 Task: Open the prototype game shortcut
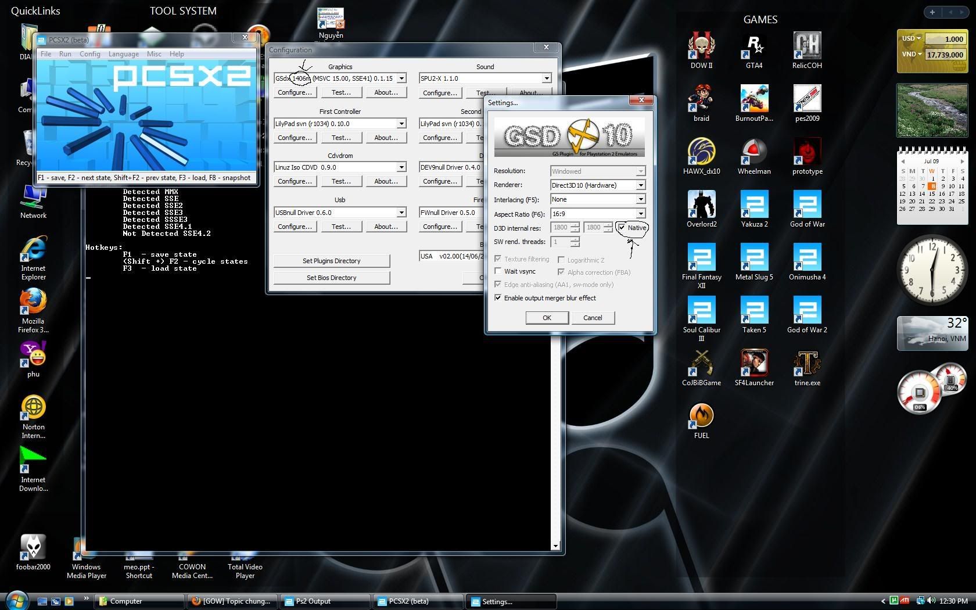pos(807,156)
